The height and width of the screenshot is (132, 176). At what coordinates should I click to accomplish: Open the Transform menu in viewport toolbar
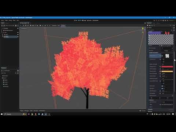[54, 26]
